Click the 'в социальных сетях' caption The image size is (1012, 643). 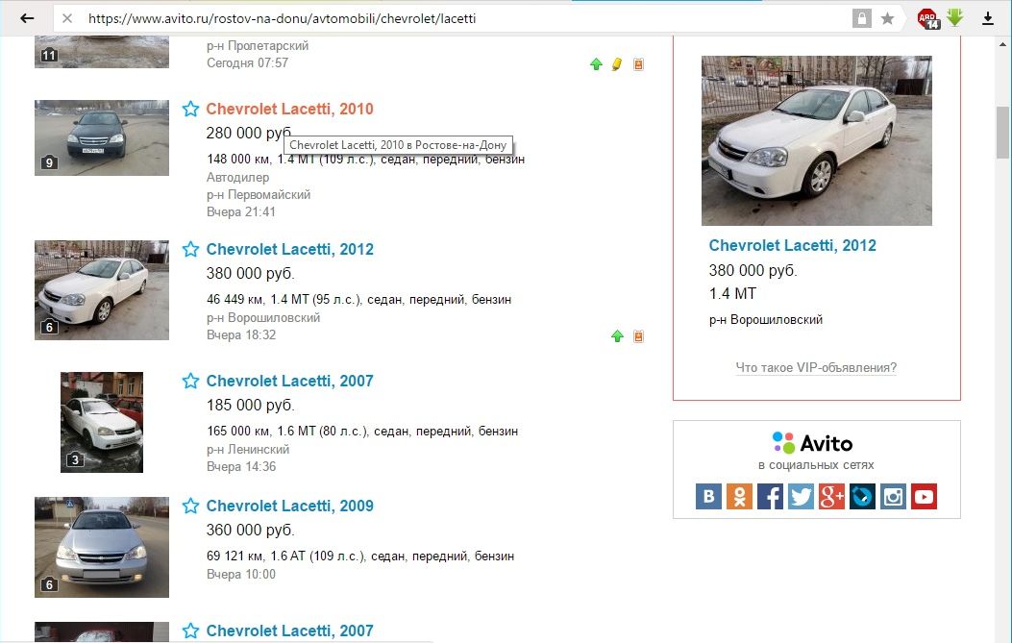coord(817,465)
